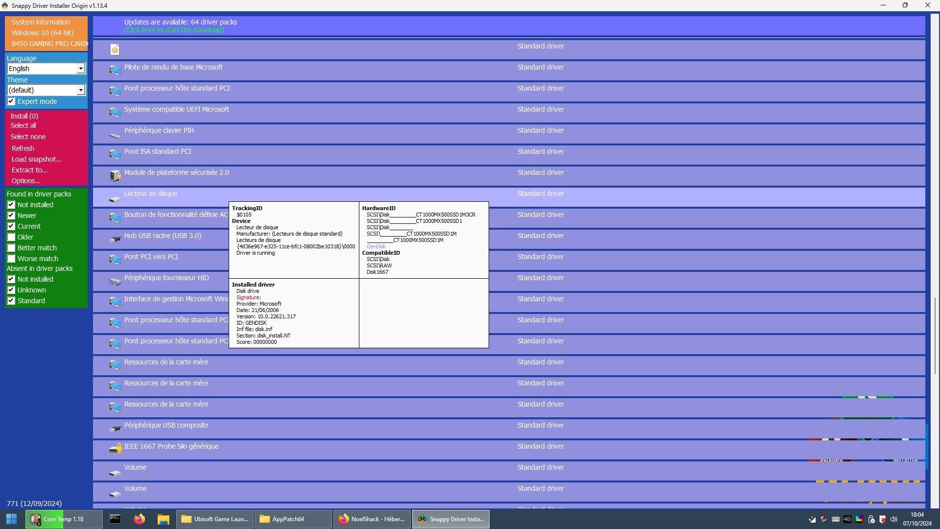Click Select all
940x529 pixels.
pyautogui.click(x=23, y=125)
